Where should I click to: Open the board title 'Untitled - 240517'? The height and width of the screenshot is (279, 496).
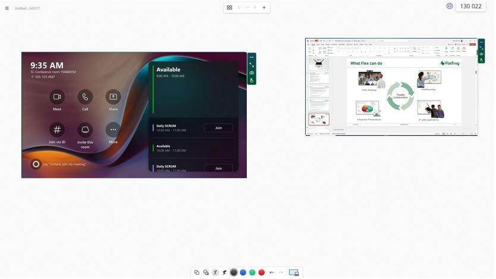[27, 8]
